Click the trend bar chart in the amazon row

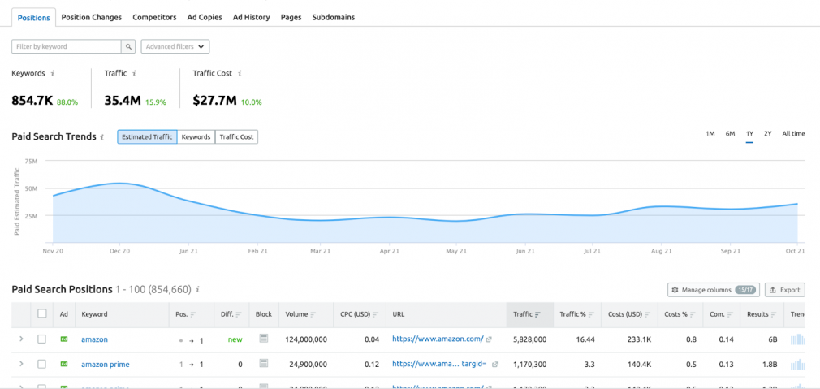pos(799,339)
